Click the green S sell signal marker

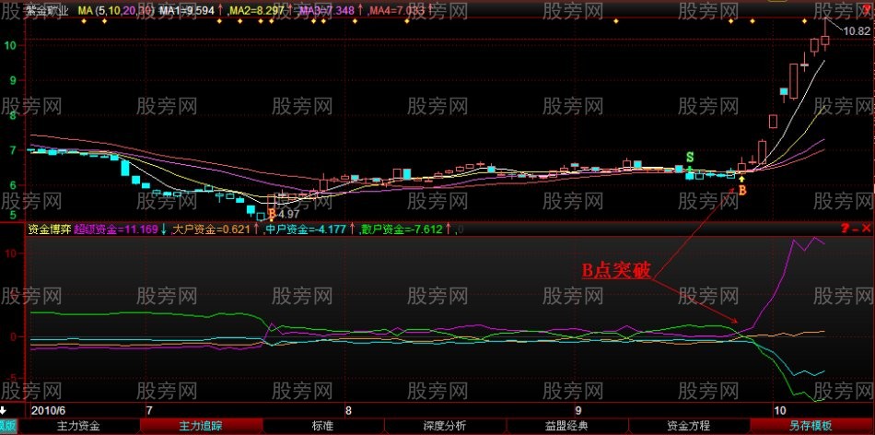tap(690, 157)
